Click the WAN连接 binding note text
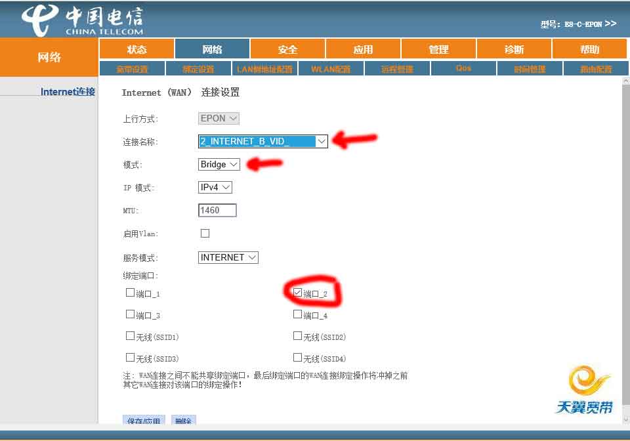Screen dimensions: 630x441 click(x=265, y=380)
